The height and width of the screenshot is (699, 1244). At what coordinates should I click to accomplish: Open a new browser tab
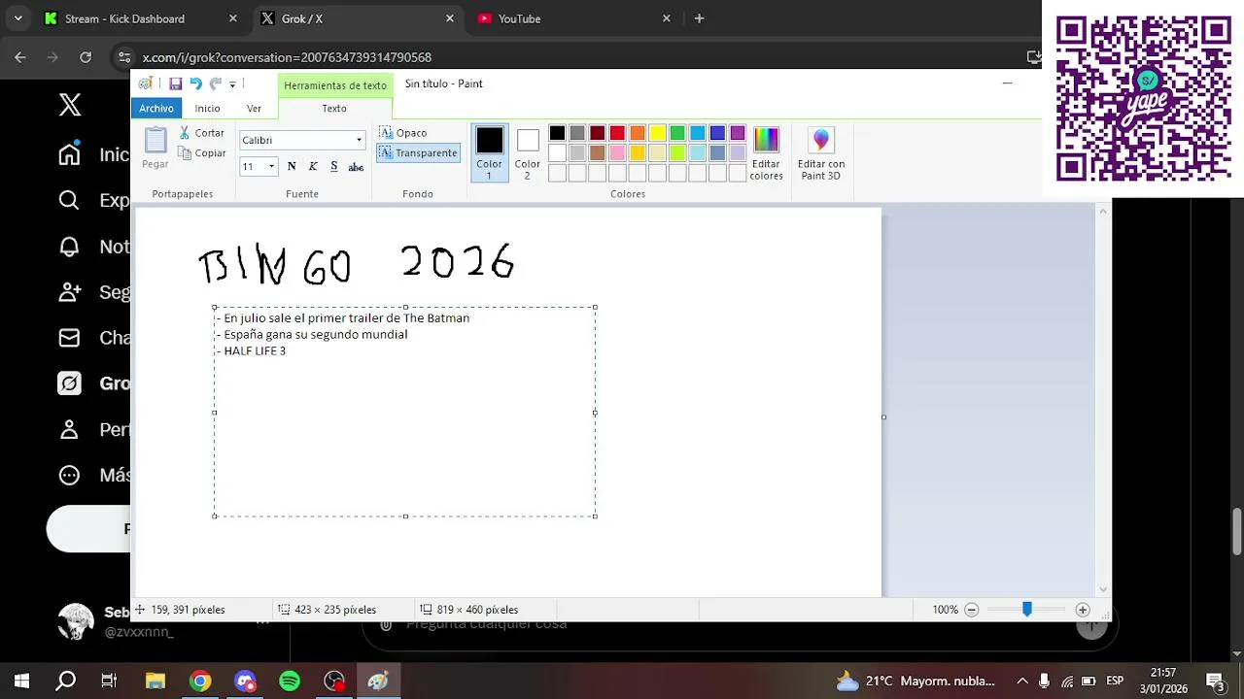tap(699, 18)
